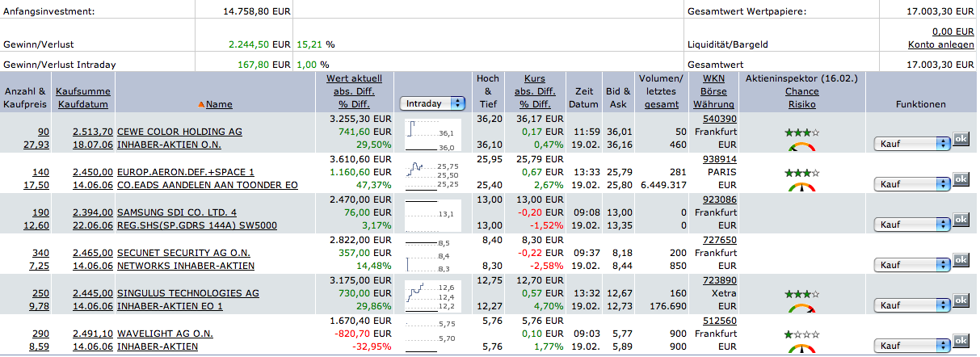This screenshot has height=357, width=980.
Task: Sort the table by Wert aktuell
Action: click(x=360, y=79)
